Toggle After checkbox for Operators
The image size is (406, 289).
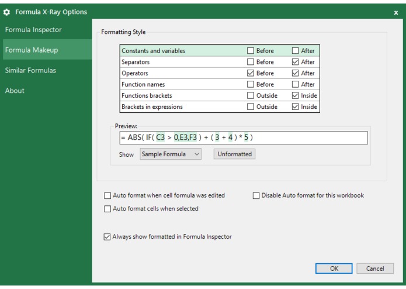pos(295,73)
